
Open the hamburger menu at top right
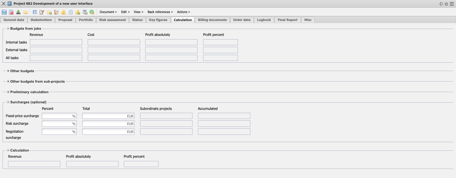(452, 4)
